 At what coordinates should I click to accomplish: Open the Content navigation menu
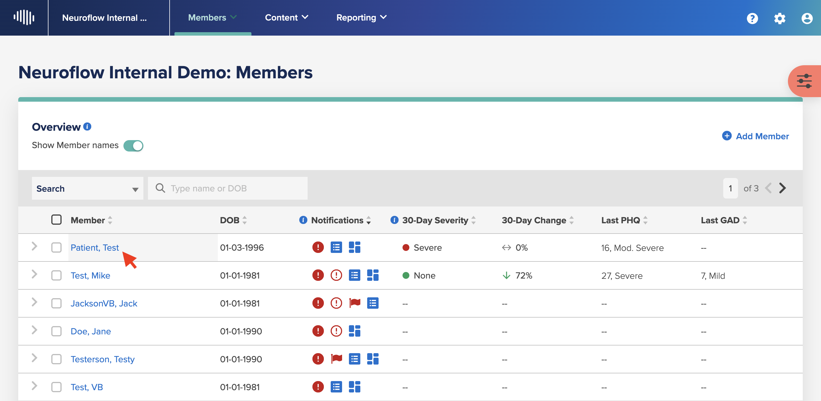[x=286, y=18]
